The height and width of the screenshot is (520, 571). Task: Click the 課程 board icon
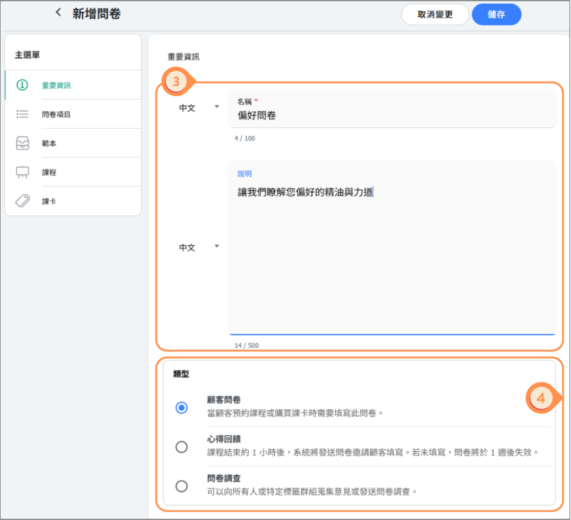tap(23, 172)
